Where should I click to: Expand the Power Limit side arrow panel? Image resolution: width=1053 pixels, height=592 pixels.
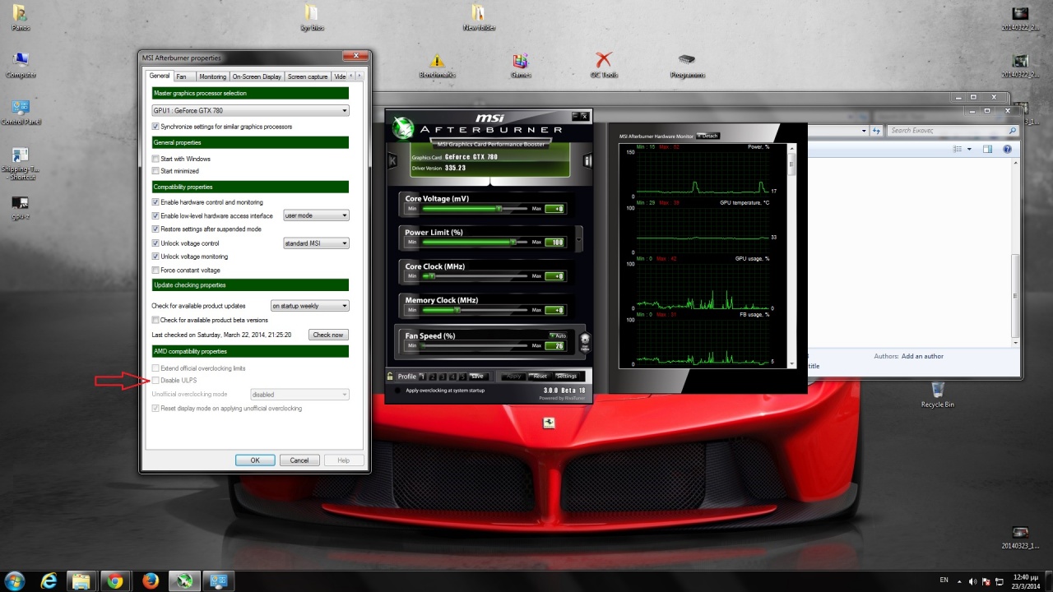tap(579, 239)
